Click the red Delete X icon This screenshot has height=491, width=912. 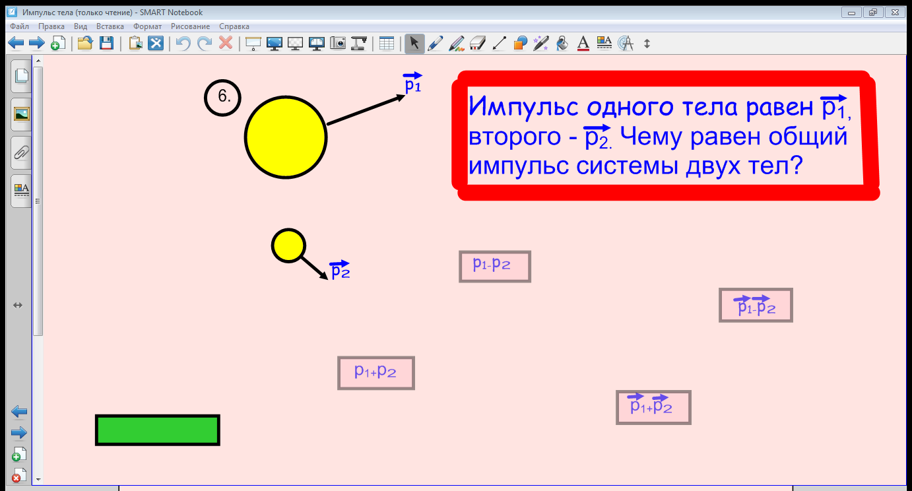(x=226, y=44)
